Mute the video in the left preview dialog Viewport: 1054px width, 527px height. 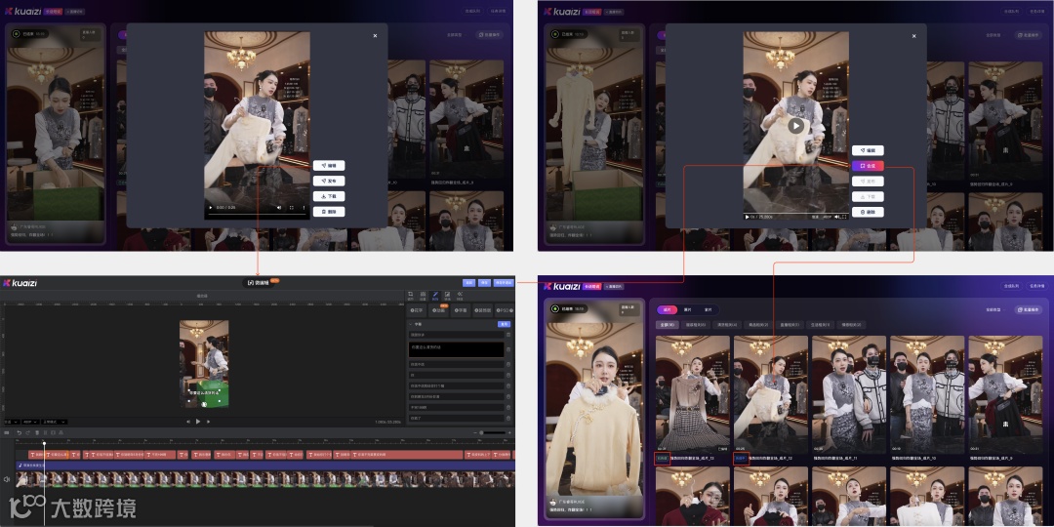point(280,208)
